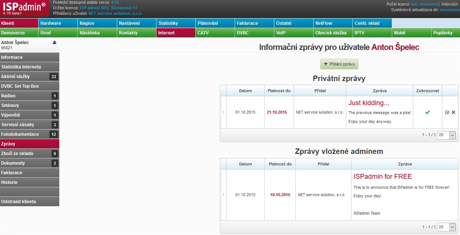This screenshot has width=460, height=235.
Task: Open the Klienti main menu
Action: [19, 23]
